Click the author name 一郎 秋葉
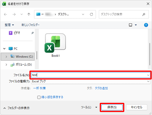The height and width of the screenshot is (115, 152). (x=40, y=88)
